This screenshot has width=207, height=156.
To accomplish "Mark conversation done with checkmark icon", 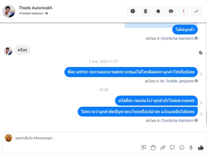I will click(196, 11).
